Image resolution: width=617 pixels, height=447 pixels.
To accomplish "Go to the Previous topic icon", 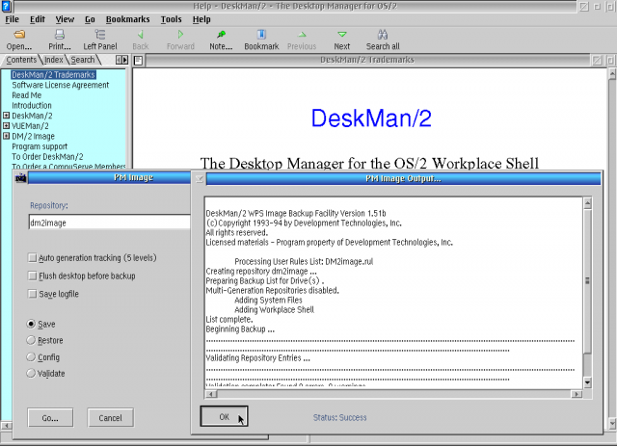I will [x=302, y=35].
